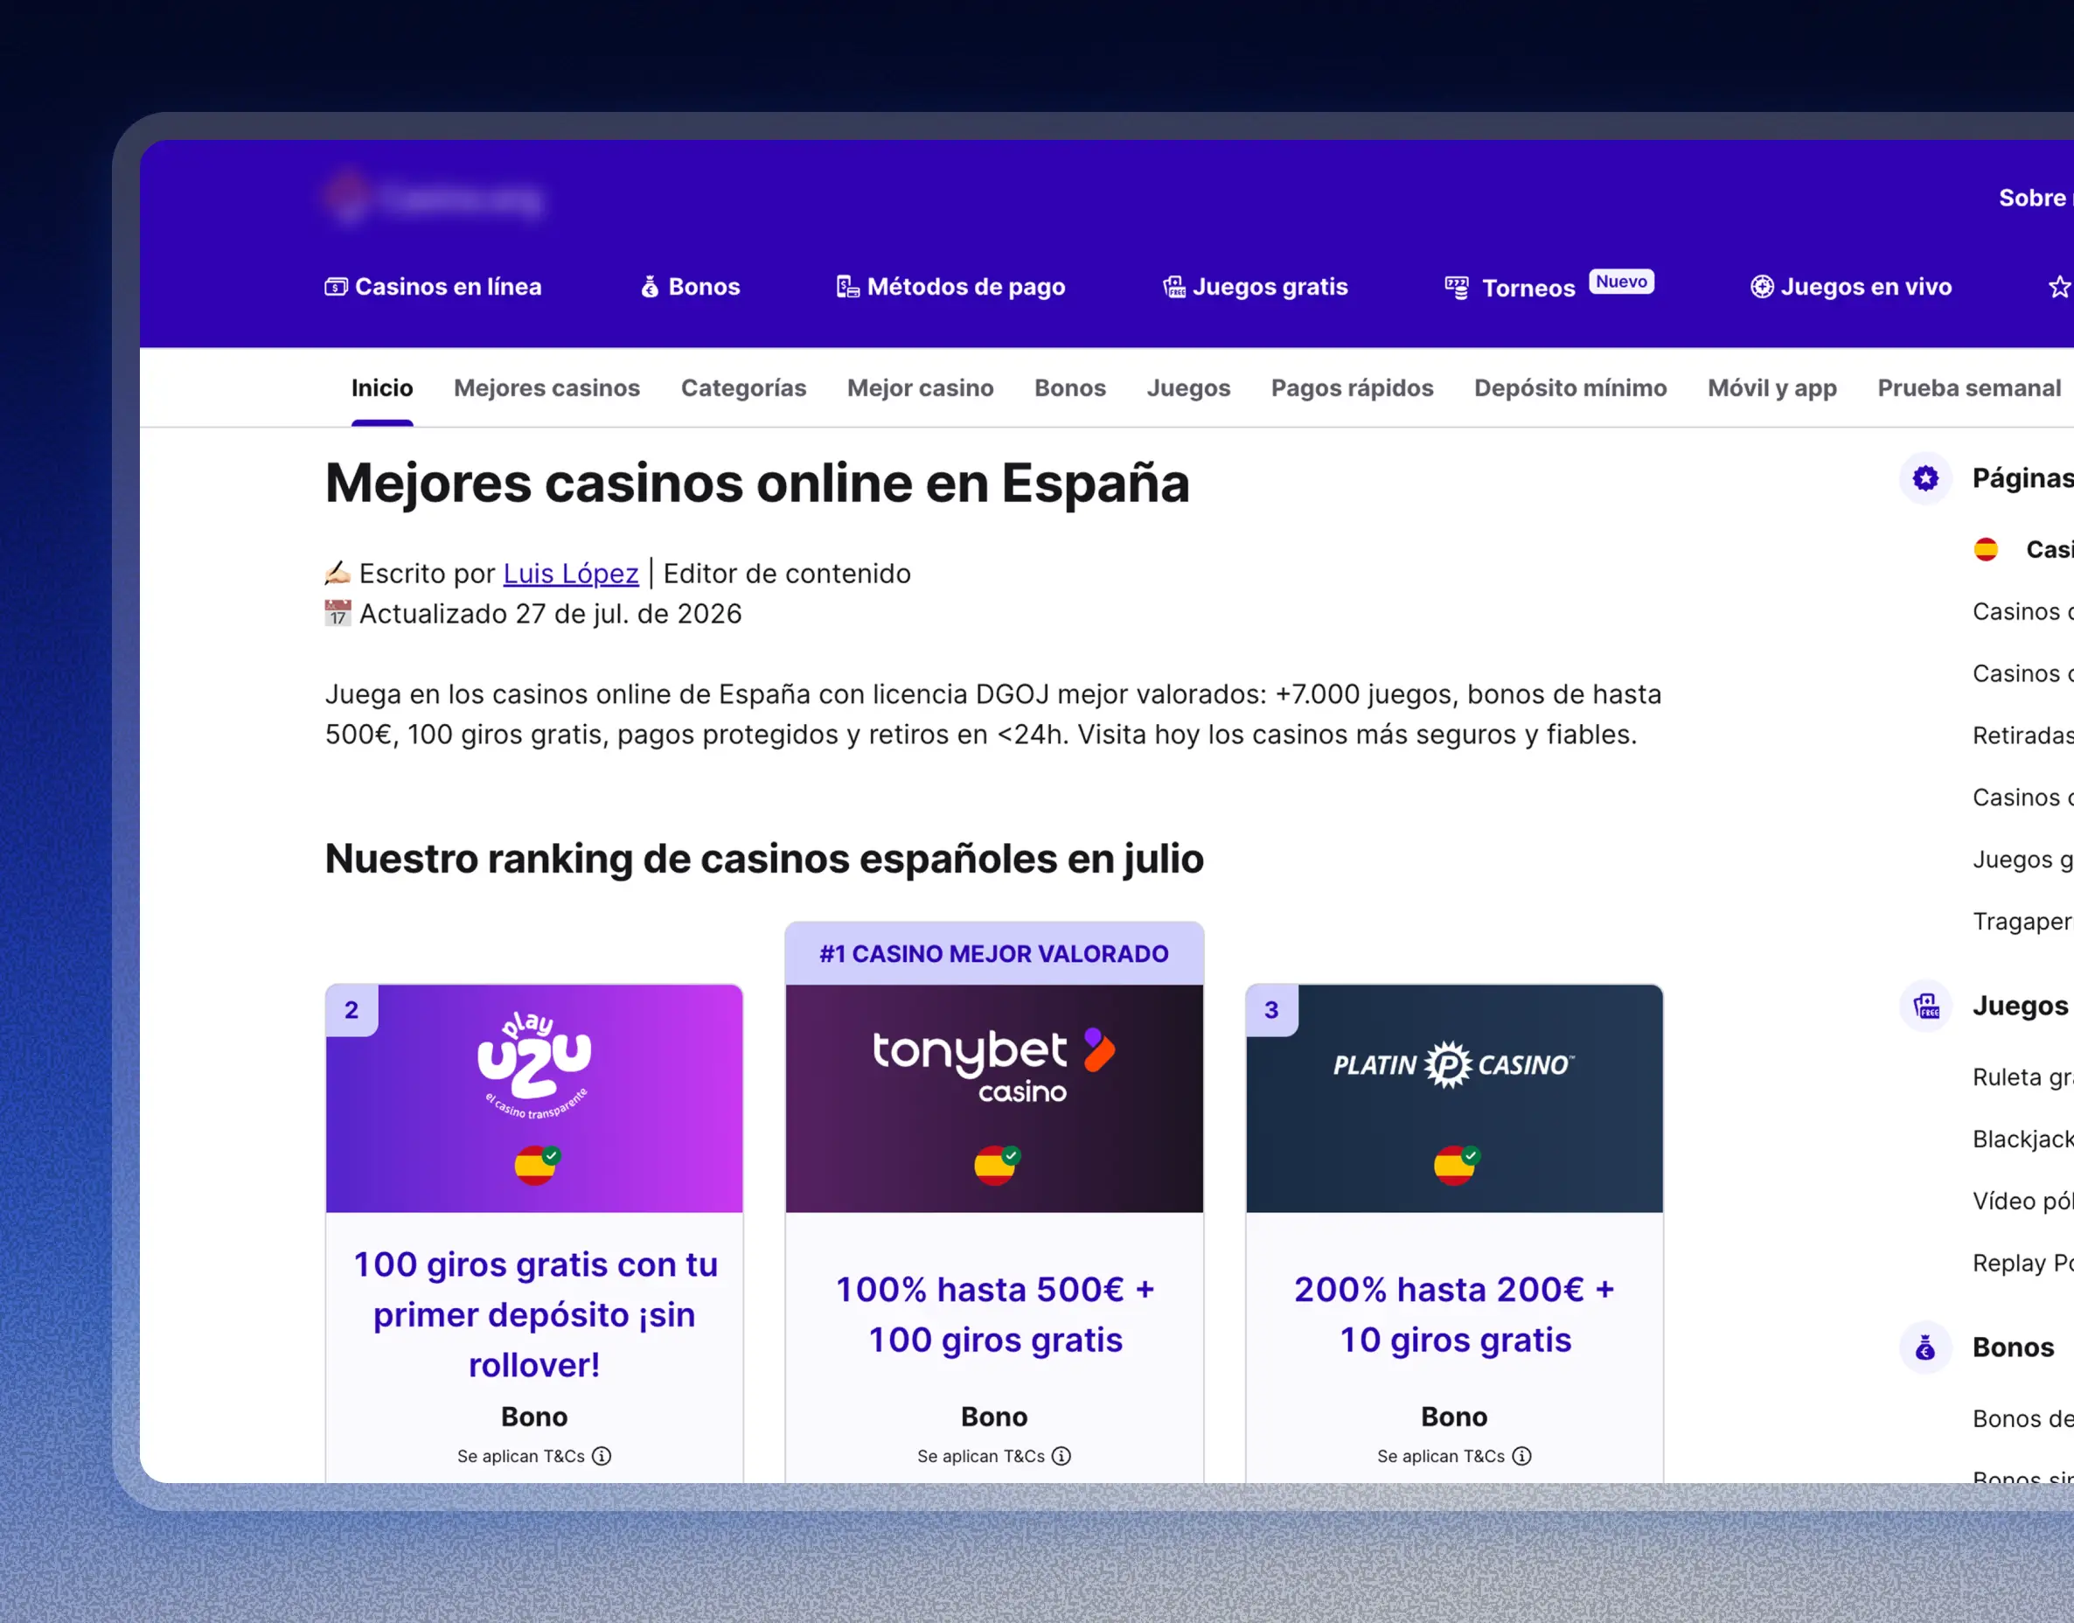
Task: Click the payment card icon beside Métodos de pago
Action: 847,287
